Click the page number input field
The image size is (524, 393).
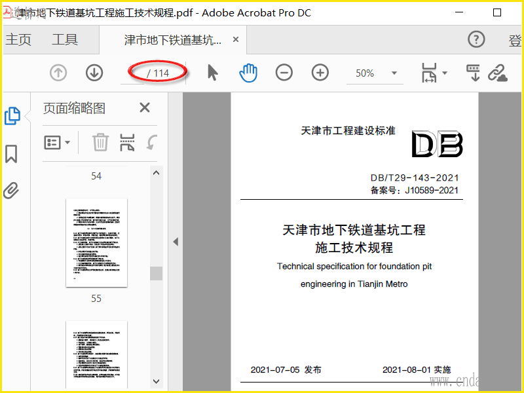click(132, 73)
